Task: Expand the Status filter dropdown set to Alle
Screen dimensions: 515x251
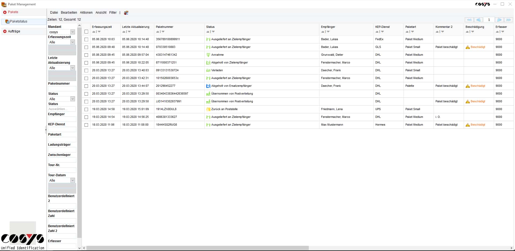Action: (x=72, y=99)
